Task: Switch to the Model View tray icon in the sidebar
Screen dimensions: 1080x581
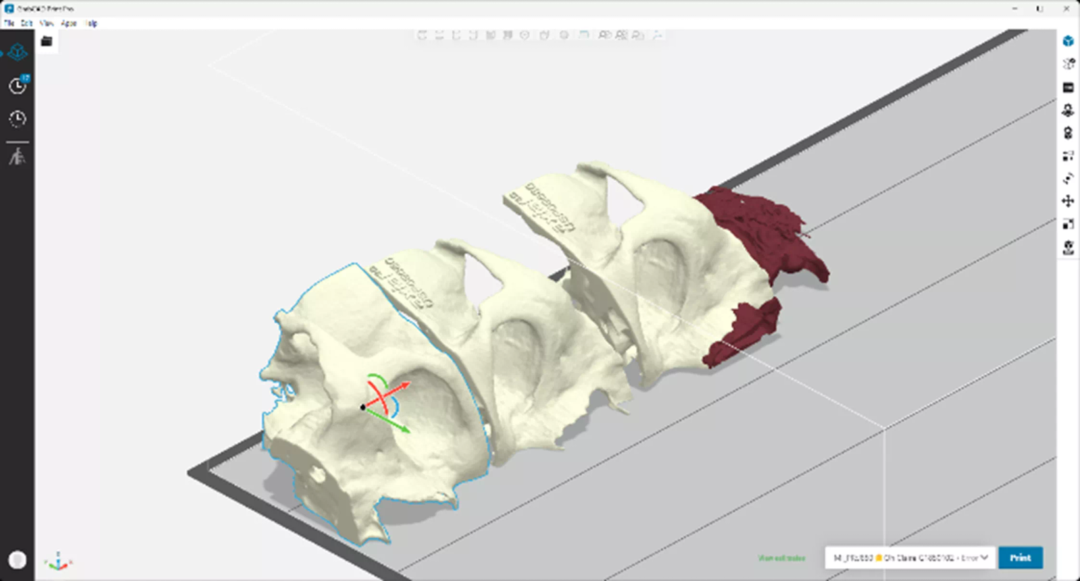Action: 18,52
